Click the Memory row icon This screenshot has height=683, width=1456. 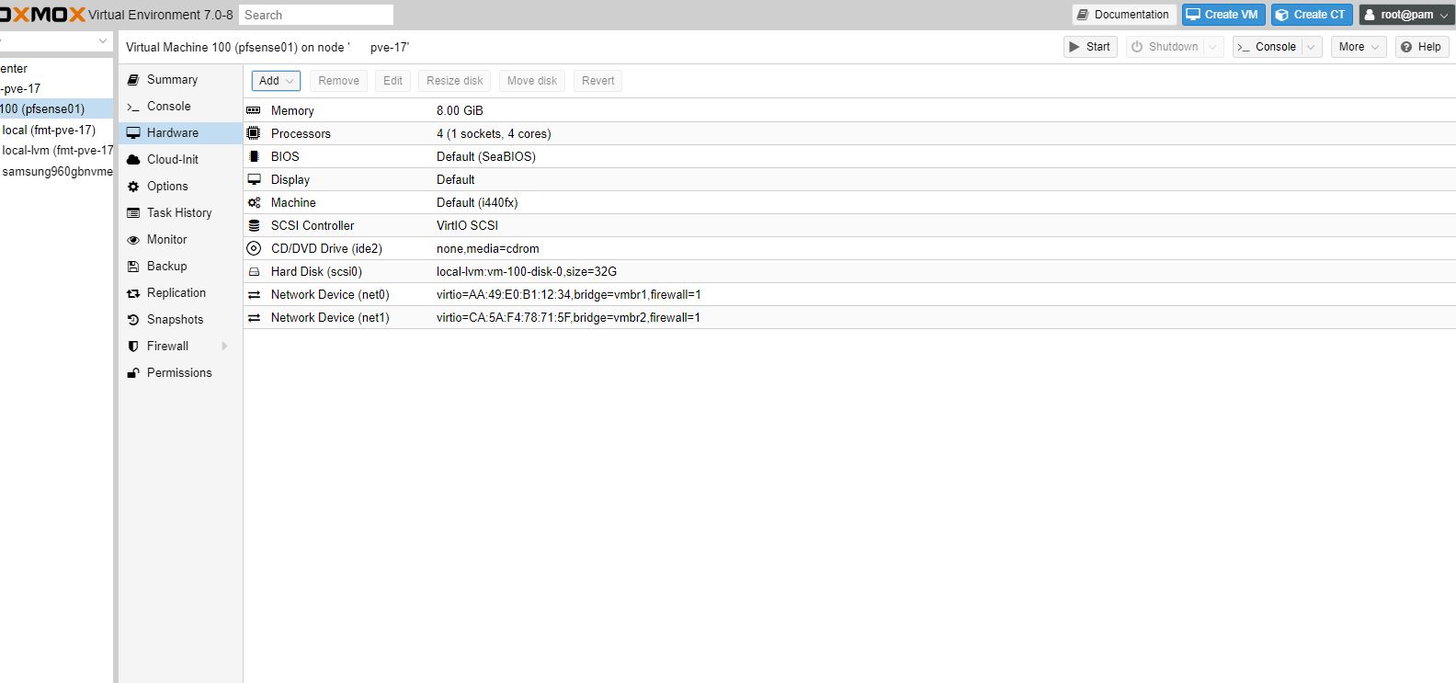click(254, 110)
